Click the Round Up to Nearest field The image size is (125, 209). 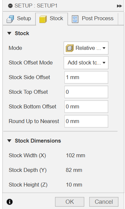(x=86, y=121)
